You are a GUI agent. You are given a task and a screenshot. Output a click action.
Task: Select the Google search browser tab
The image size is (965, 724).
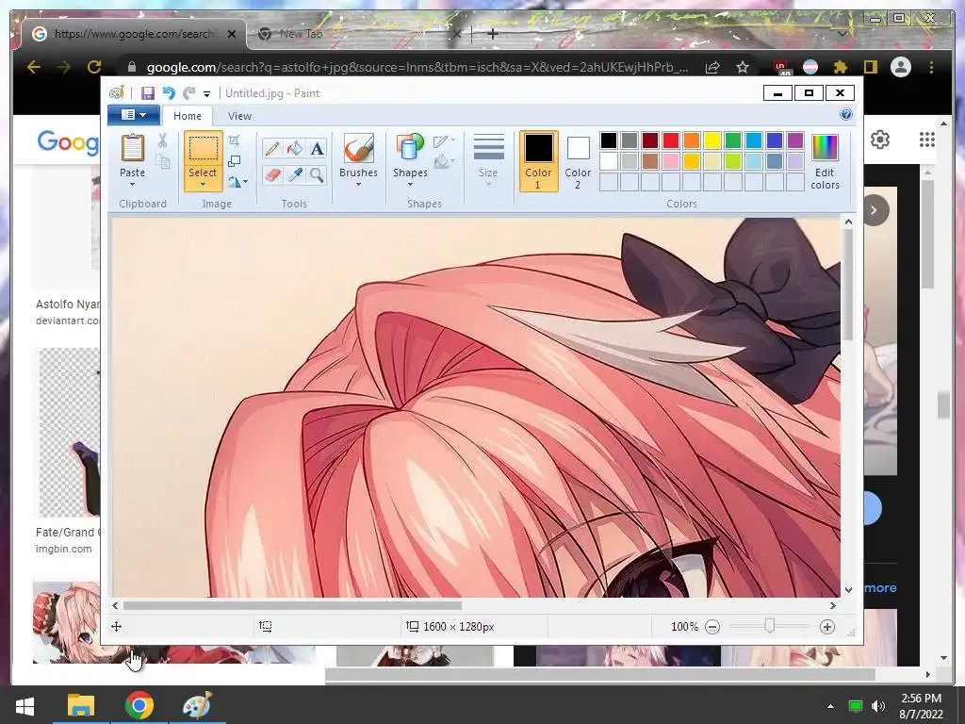click(132, 34)
